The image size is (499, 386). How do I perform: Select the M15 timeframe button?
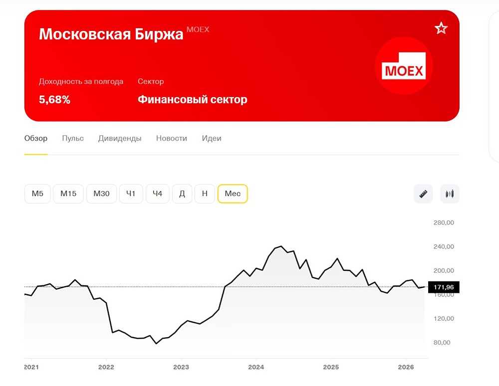(x=68, y=193)
